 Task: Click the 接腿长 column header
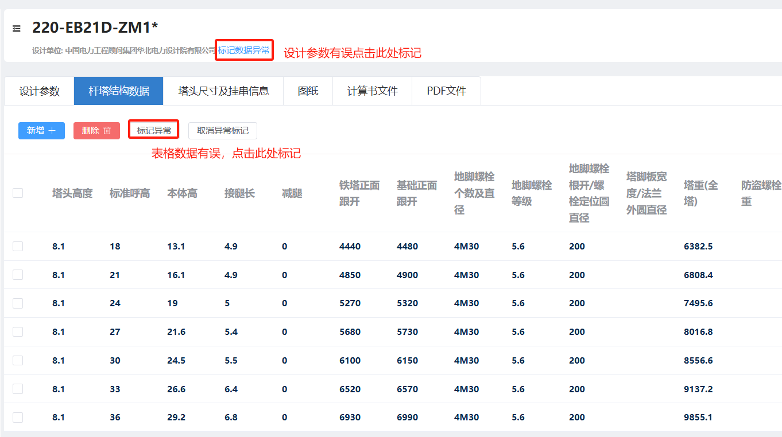[x=239, y=193]
